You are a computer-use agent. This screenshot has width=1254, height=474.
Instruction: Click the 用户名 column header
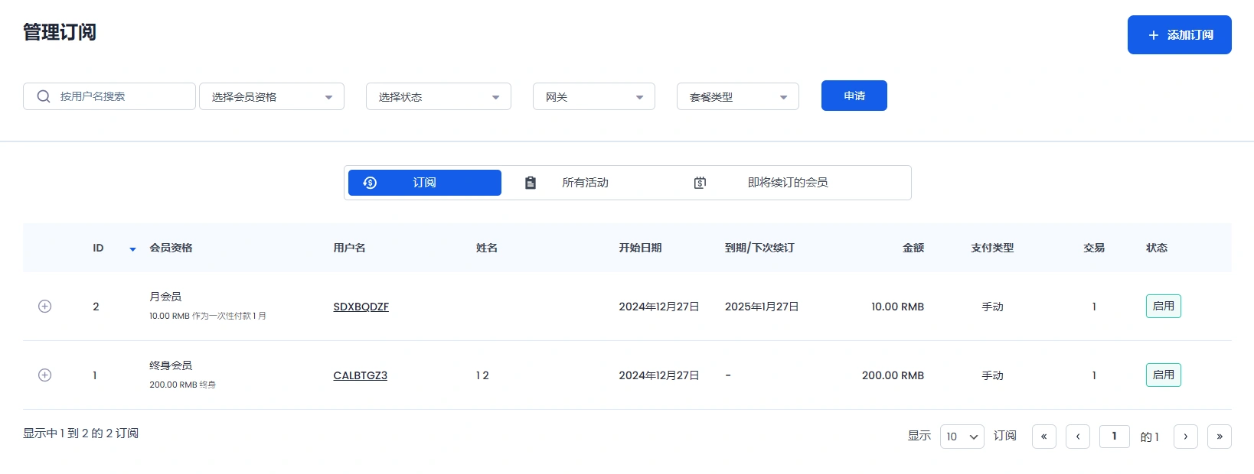tap(349, 248)
